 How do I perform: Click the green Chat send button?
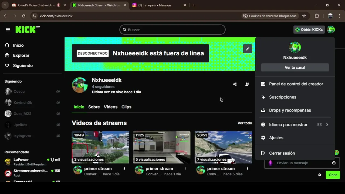coord(333,175)
